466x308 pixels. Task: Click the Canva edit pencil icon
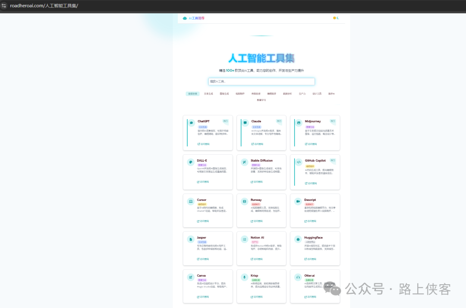pyautogui.click(x=191, y=277)
